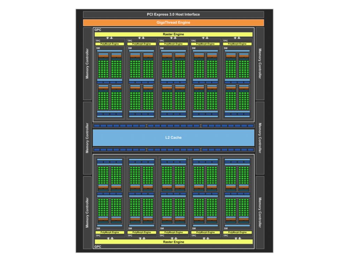Click the first PolyMorph Engine in top row

coord(109,44)
